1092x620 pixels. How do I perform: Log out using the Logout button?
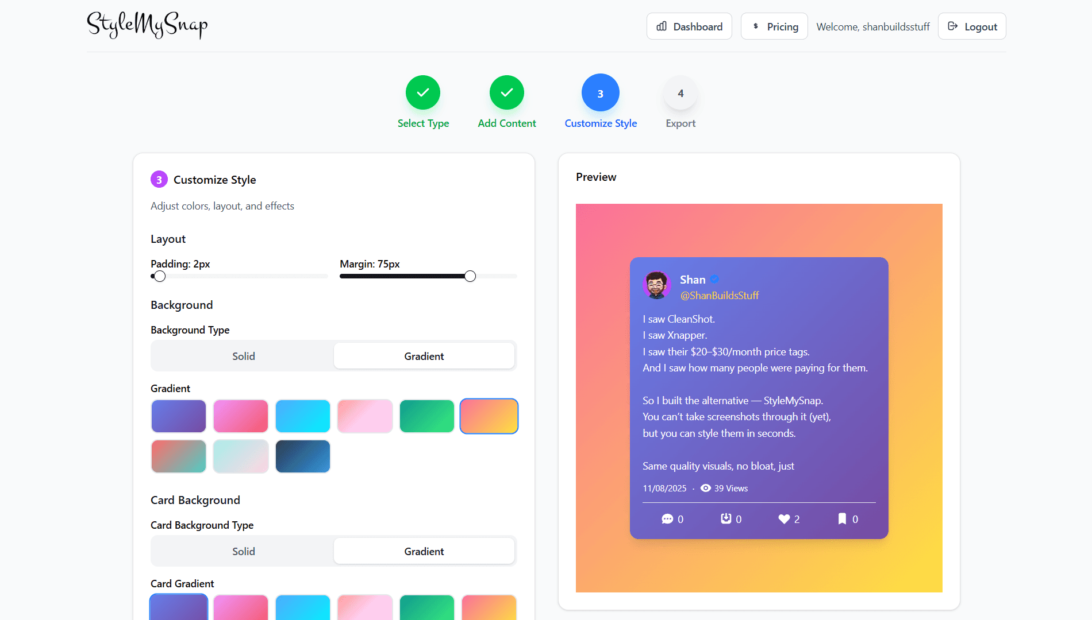click(972, 26)
